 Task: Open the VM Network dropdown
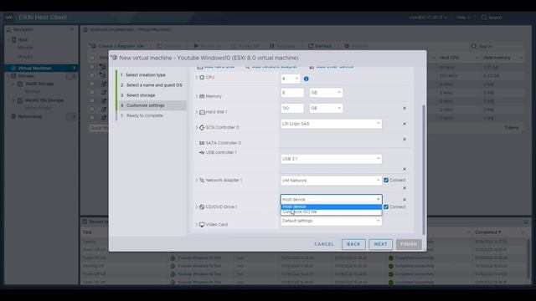click(x=332, y=181)
